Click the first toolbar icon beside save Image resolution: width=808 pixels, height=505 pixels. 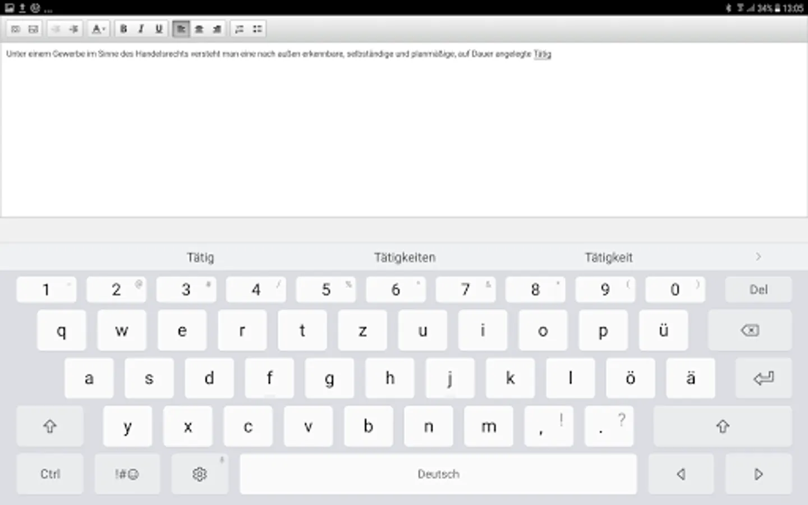(16, 29)
